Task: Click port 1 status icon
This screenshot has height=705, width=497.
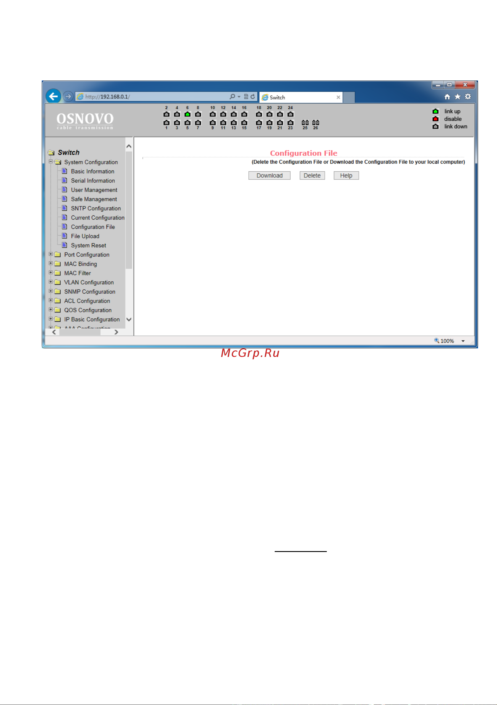Action: click(x=166, y=123)
